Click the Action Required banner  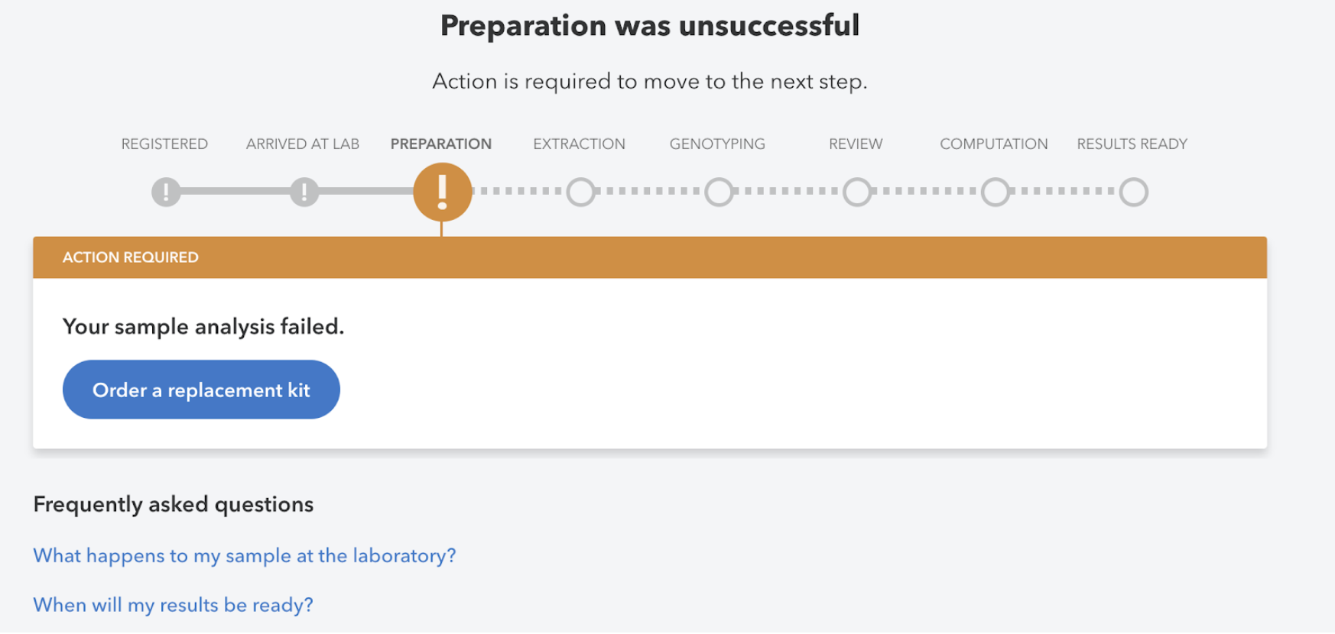(130, 257)
